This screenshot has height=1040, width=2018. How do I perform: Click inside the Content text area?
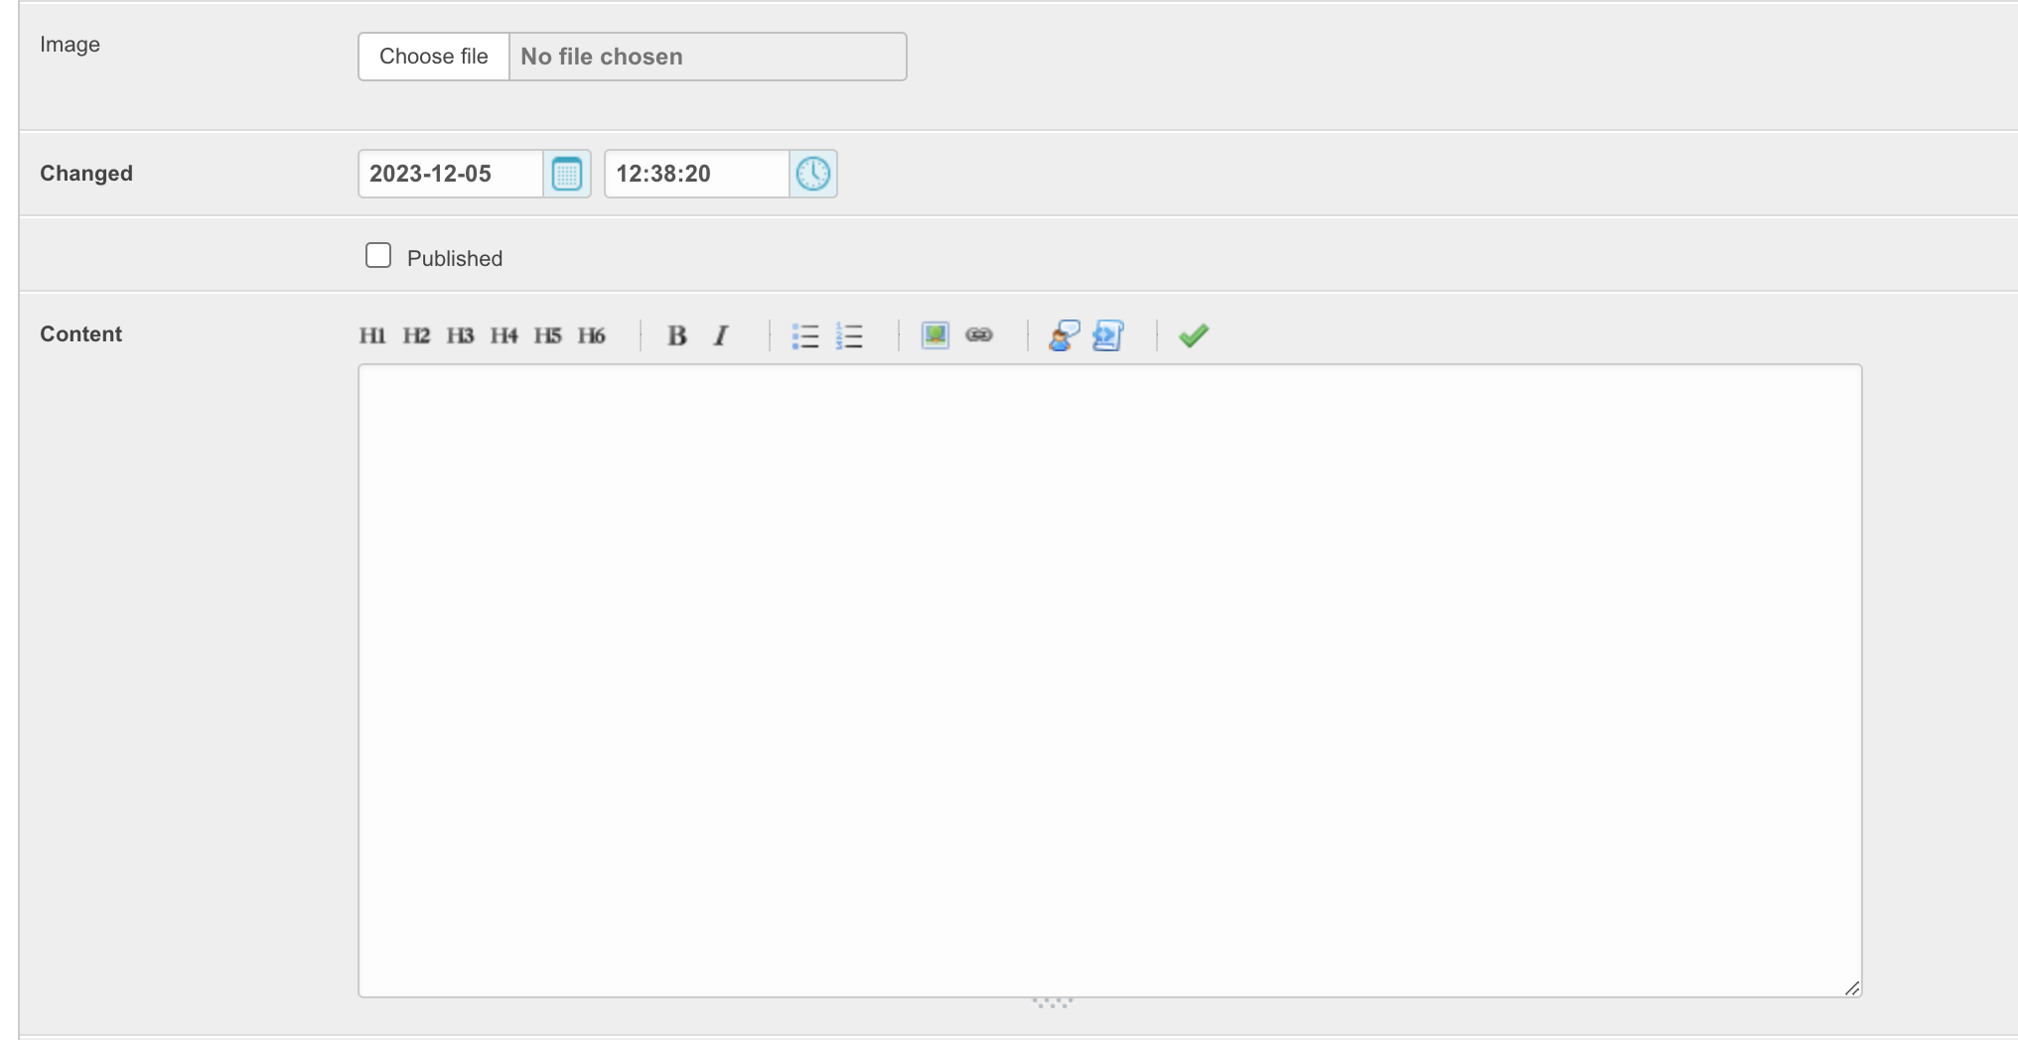(1109, 680)
